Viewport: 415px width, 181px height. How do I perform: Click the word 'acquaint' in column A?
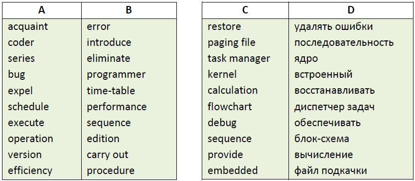pyautogui.click(x=28, y=27)
